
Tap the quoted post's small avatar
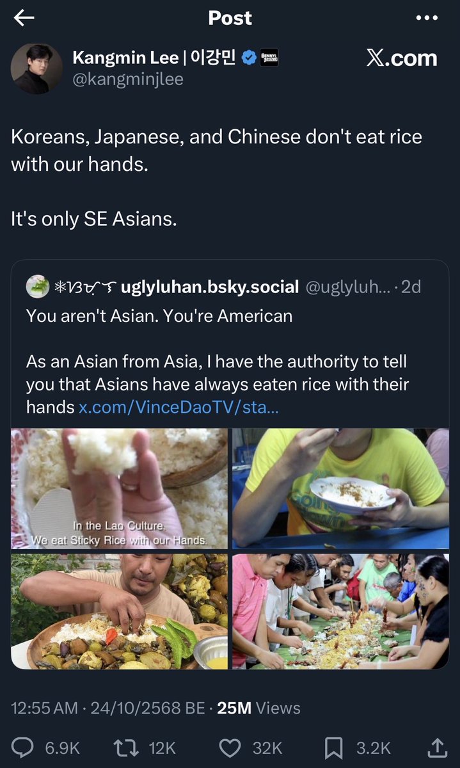(38, 287)
